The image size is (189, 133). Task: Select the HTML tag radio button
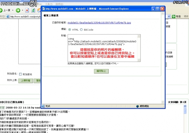point(70,29)
